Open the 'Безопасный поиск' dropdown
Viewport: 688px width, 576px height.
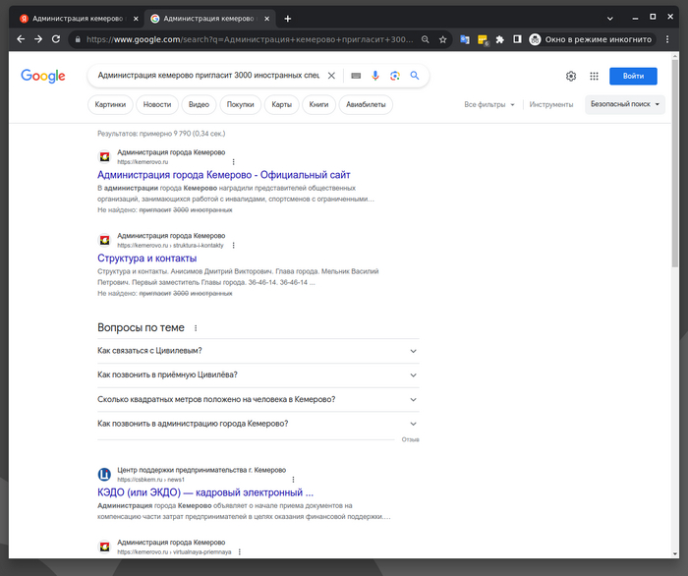pyautogui.click(x=624, y=104)
